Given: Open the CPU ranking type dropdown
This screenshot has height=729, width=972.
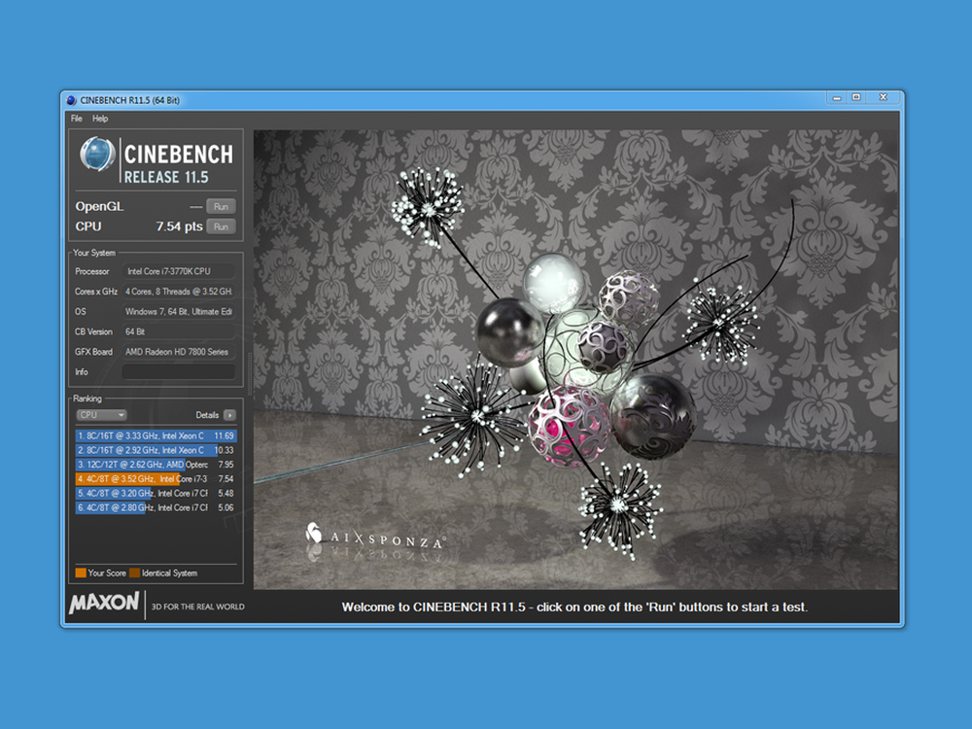Looking at the screenshot, I should pos(101,415).
